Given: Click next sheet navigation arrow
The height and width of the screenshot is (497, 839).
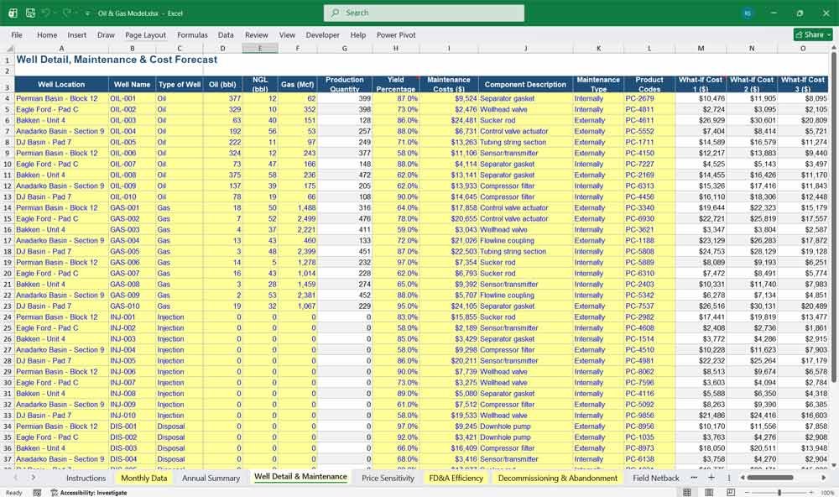Looking at the screenshot, I should point(34,477).
